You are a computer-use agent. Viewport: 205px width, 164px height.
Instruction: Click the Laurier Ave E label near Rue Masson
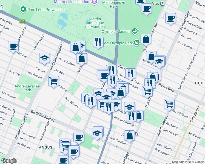click(x=39, y=42)
